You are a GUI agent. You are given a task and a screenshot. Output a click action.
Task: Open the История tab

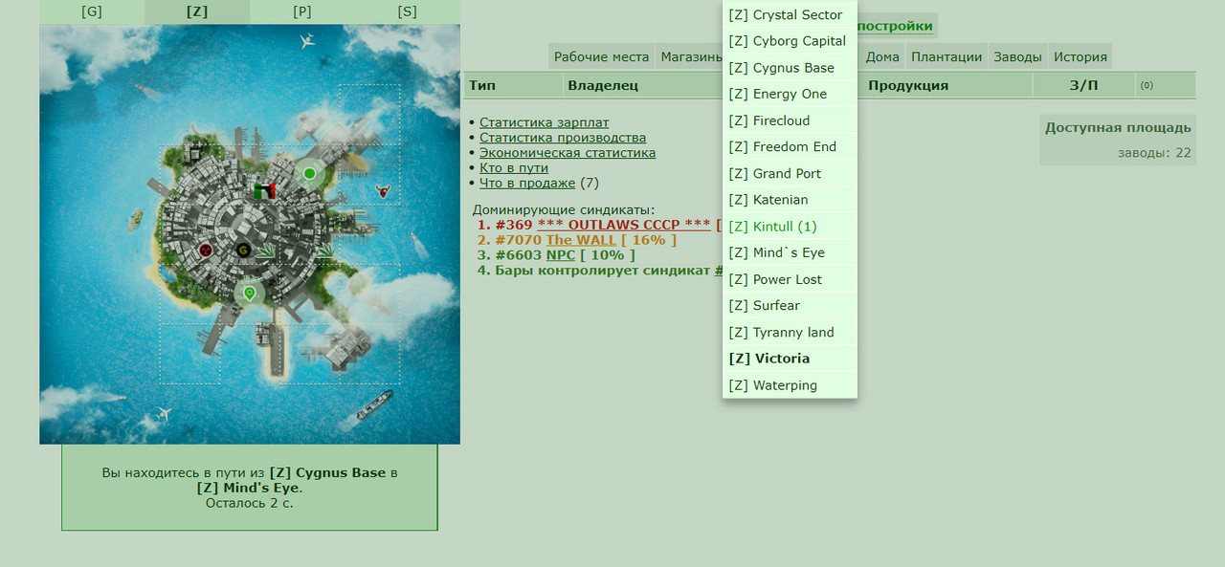click(x=1080, y=56)
